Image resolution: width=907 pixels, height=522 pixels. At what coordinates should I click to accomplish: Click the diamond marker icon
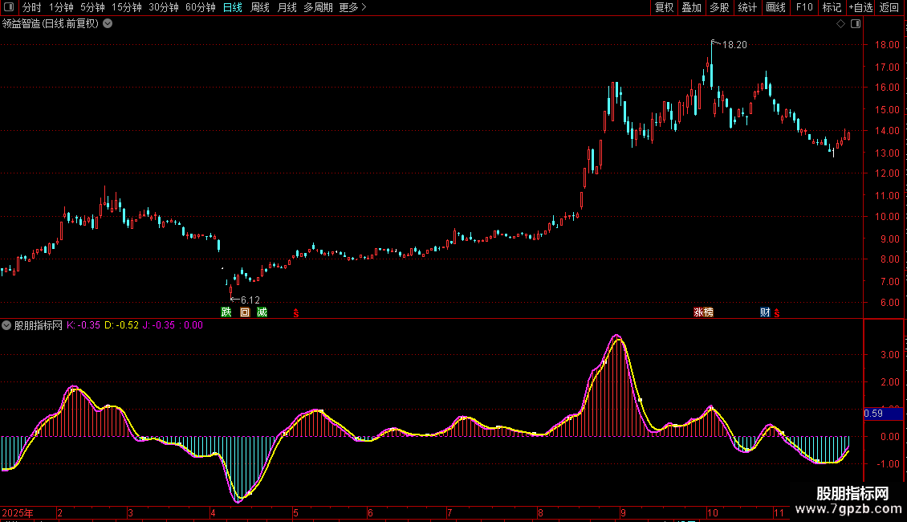pos(841,23)
